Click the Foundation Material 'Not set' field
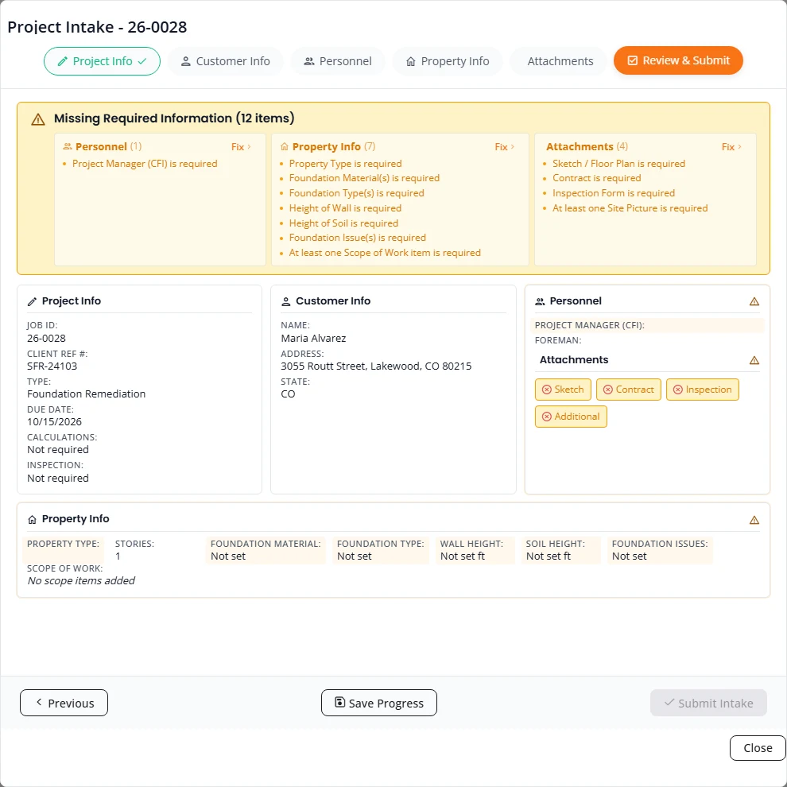The image size is (787, 787). click(266, 550)
